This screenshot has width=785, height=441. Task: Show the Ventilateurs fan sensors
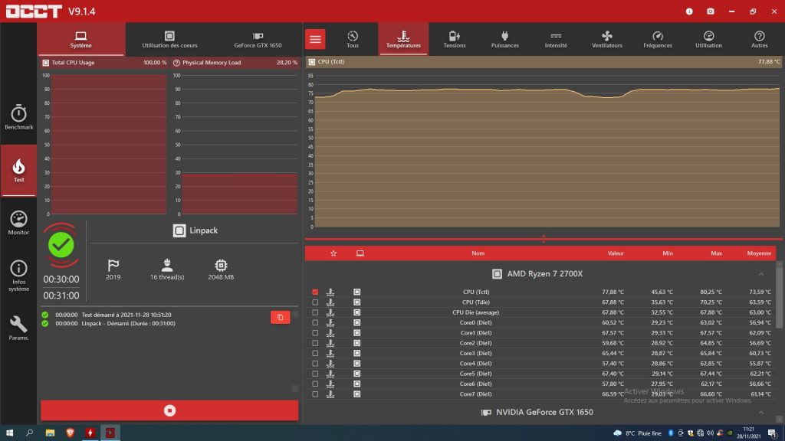(606, 39)
